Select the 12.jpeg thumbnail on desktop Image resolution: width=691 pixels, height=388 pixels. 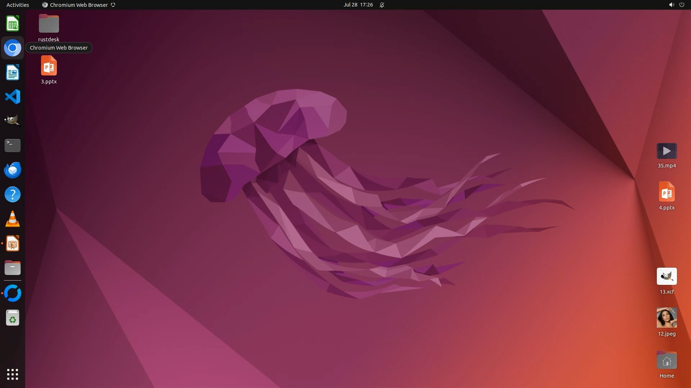coord(667,318)
